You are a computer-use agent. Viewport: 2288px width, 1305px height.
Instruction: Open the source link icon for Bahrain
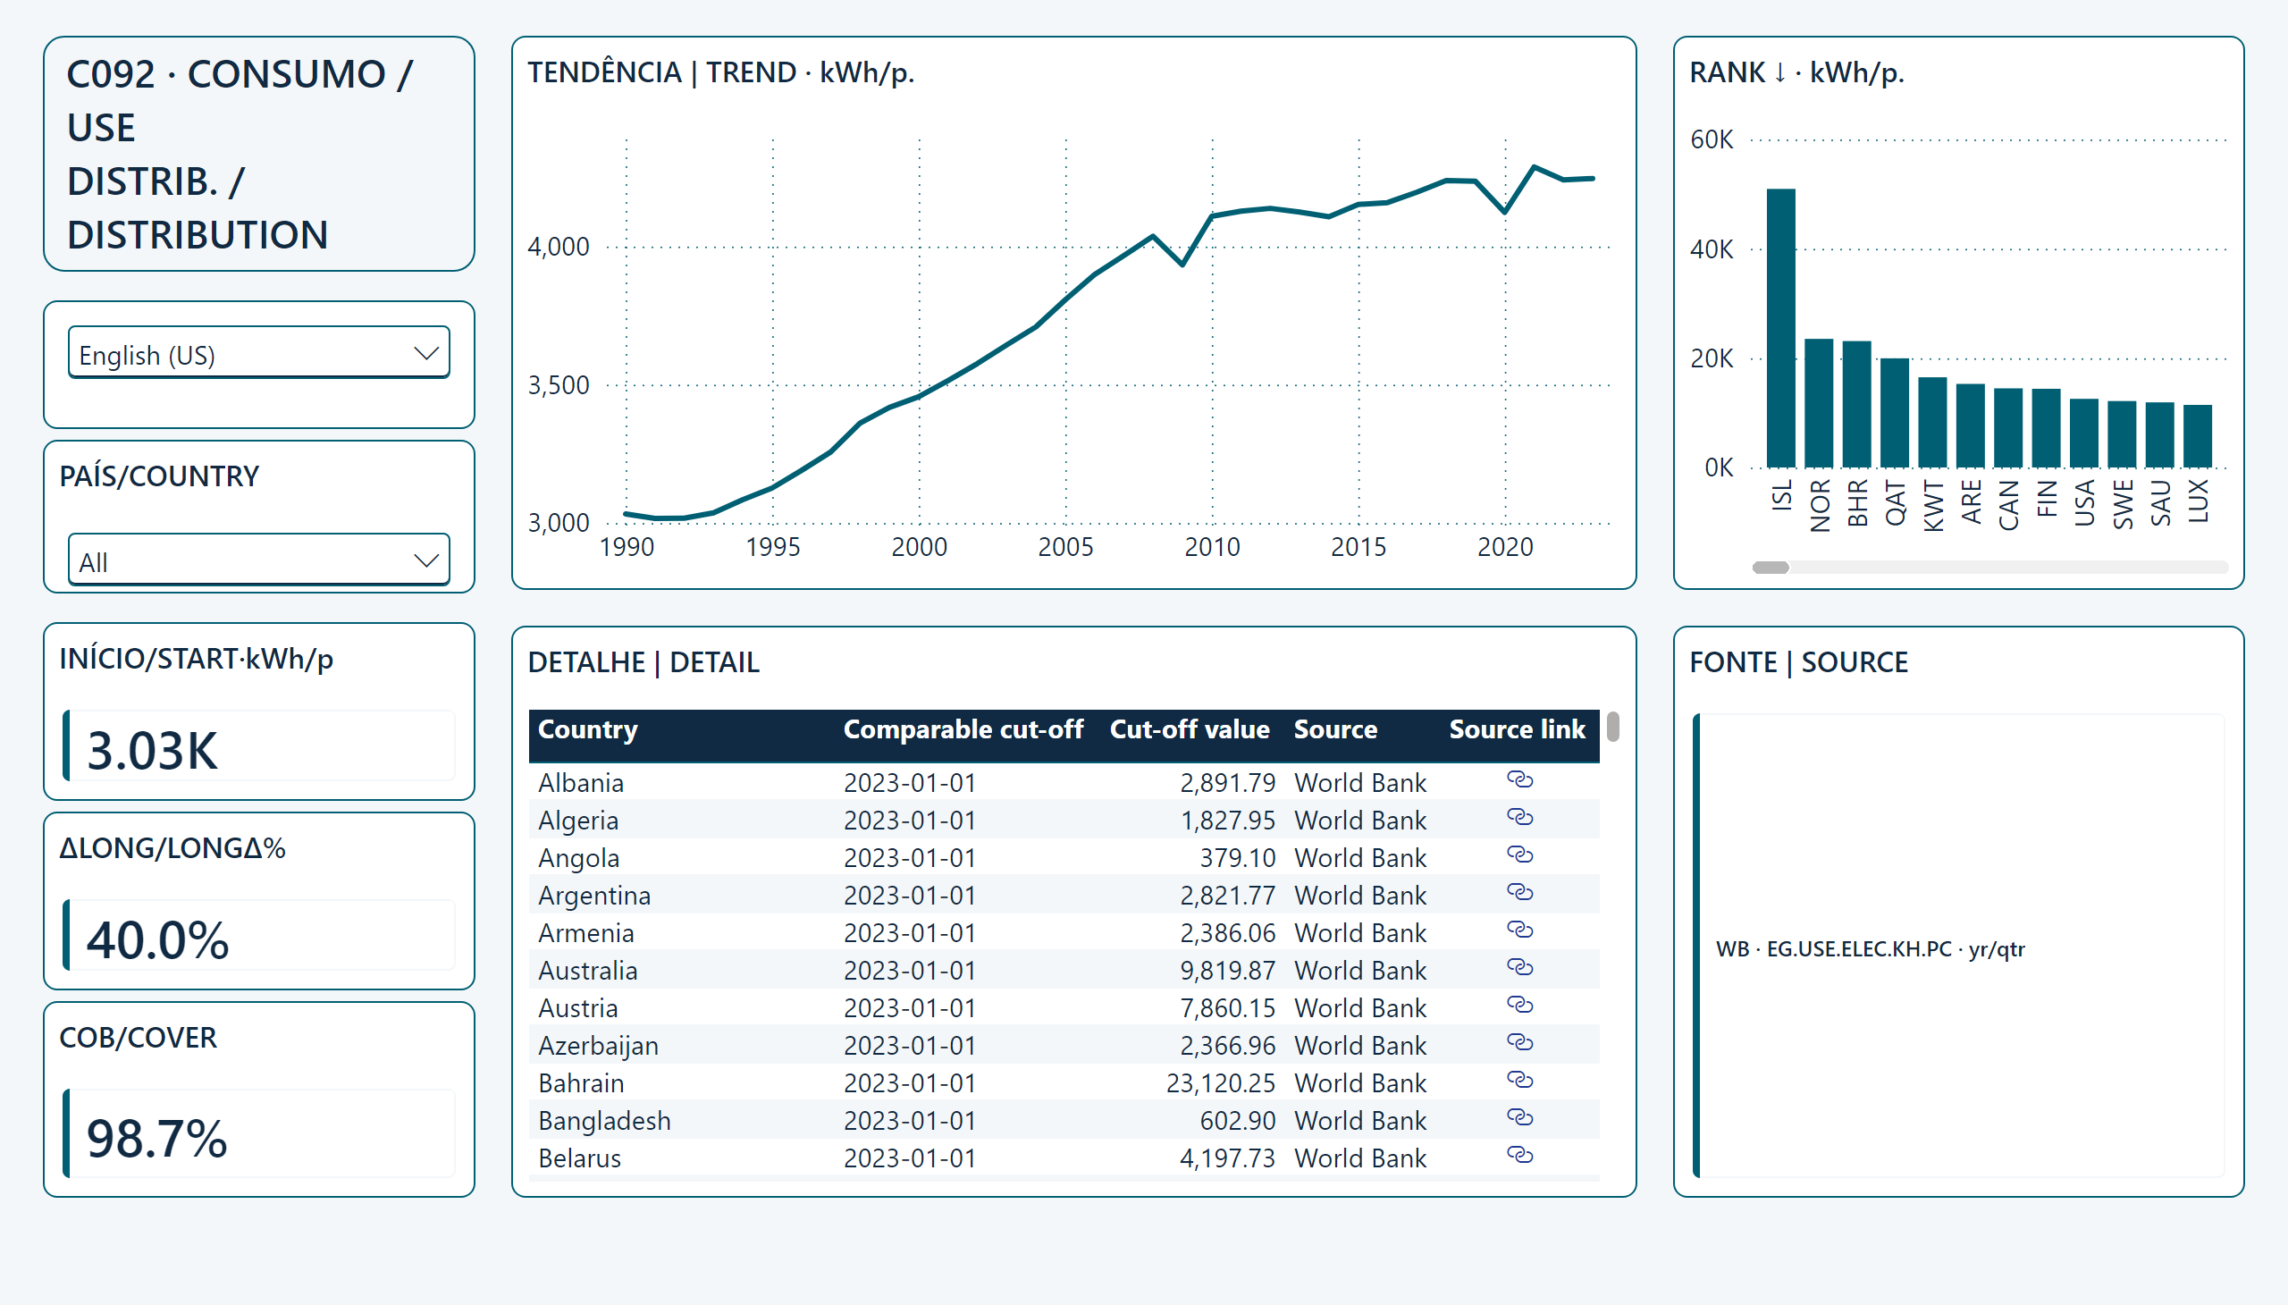(1519, 1081)
